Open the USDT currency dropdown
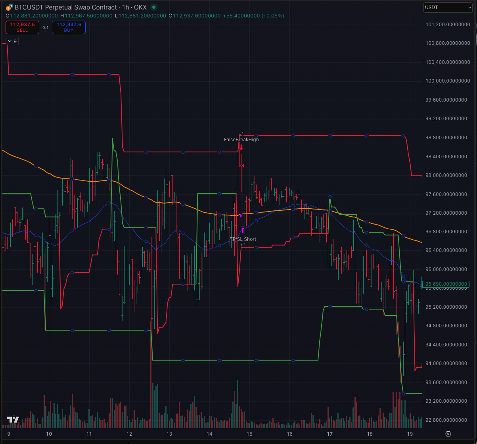Viewport: 477px width, 444px height. (448, 7)
